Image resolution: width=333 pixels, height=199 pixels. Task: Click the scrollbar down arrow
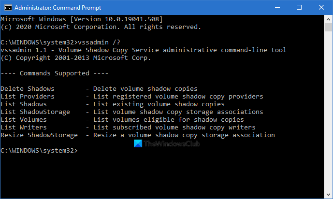tap(328, 194)
